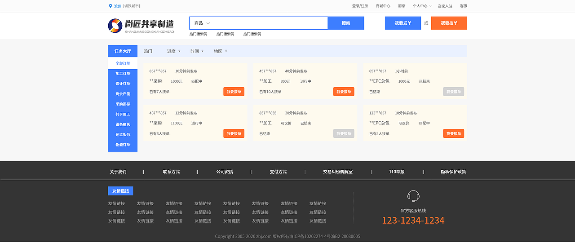
Task: Click 我要接单 on the 800元 加工 card
Action: pos(344,92)
